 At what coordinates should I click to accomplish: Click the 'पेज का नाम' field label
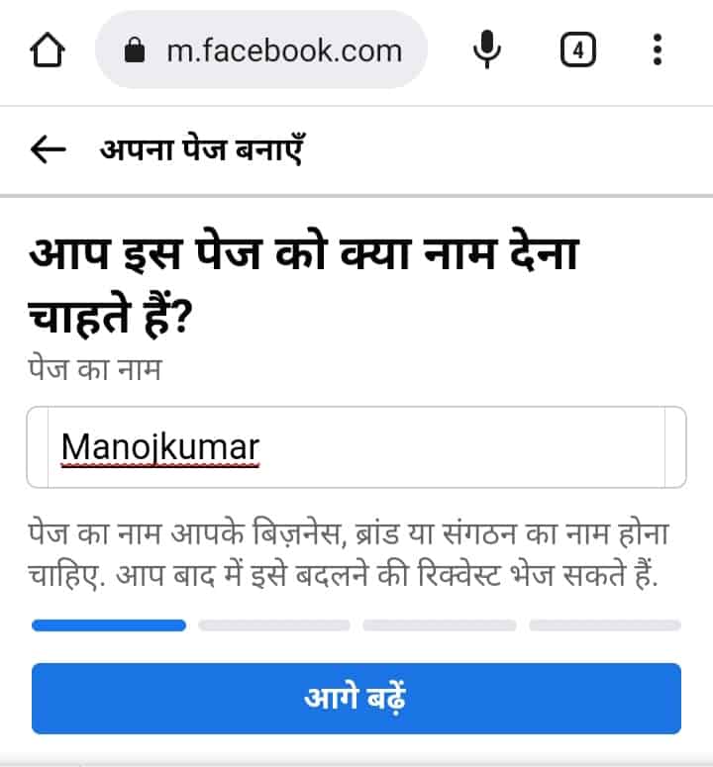pos(94,369)
